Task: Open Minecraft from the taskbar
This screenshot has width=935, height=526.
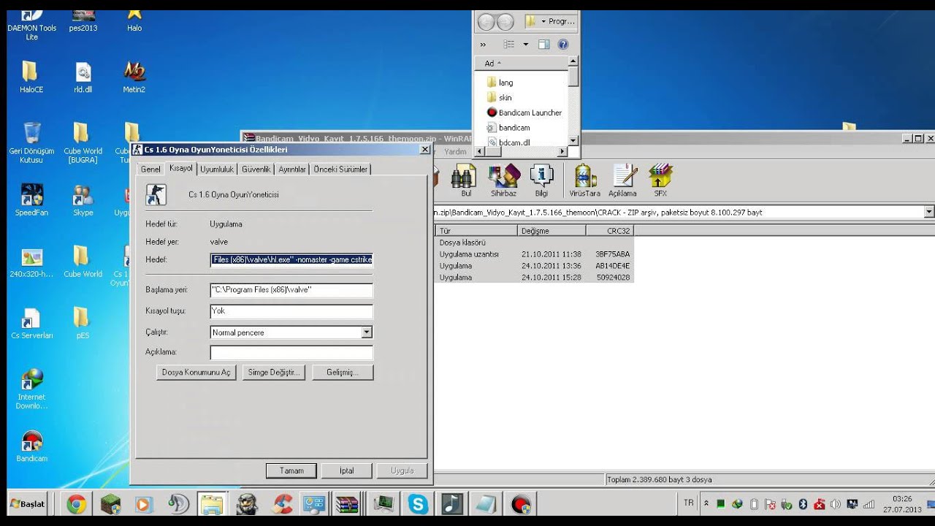Action: tap(110, 504)
